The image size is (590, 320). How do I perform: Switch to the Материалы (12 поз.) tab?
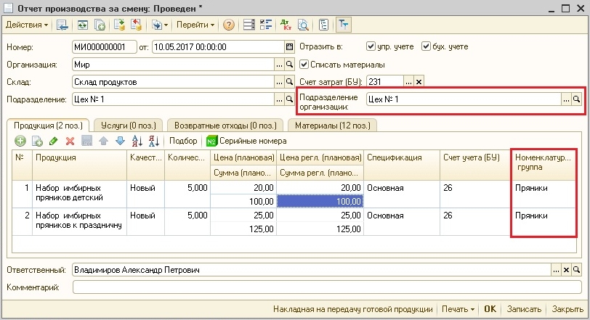[332, 126]
